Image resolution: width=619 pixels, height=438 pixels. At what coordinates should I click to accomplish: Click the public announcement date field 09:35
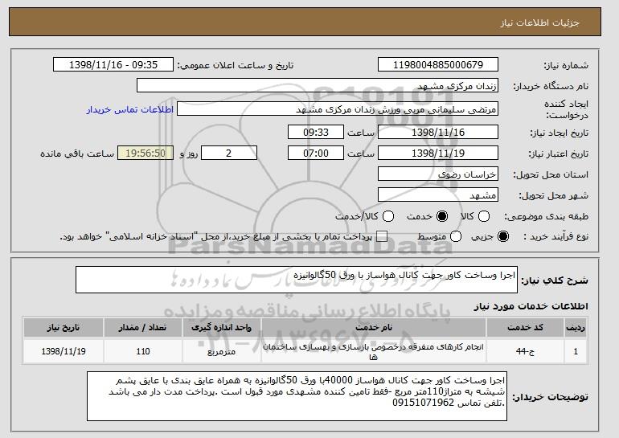point(113,65)
